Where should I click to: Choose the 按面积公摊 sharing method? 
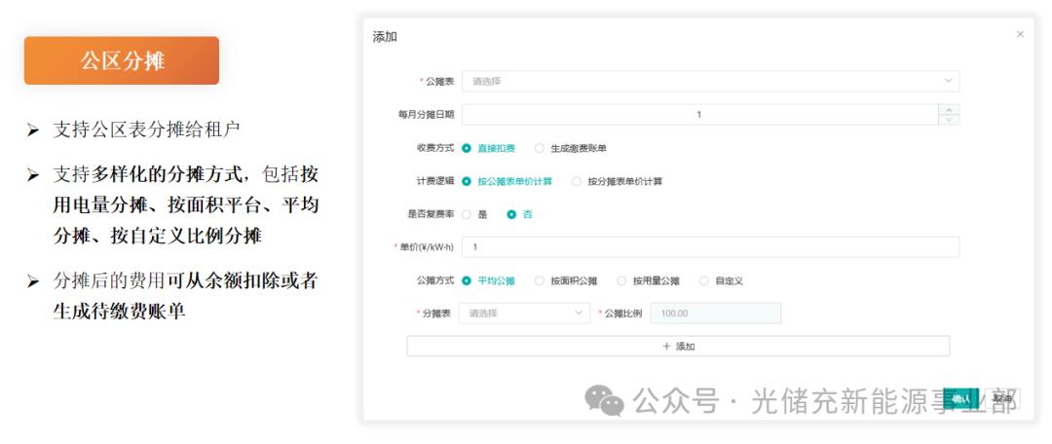point(566,281)
